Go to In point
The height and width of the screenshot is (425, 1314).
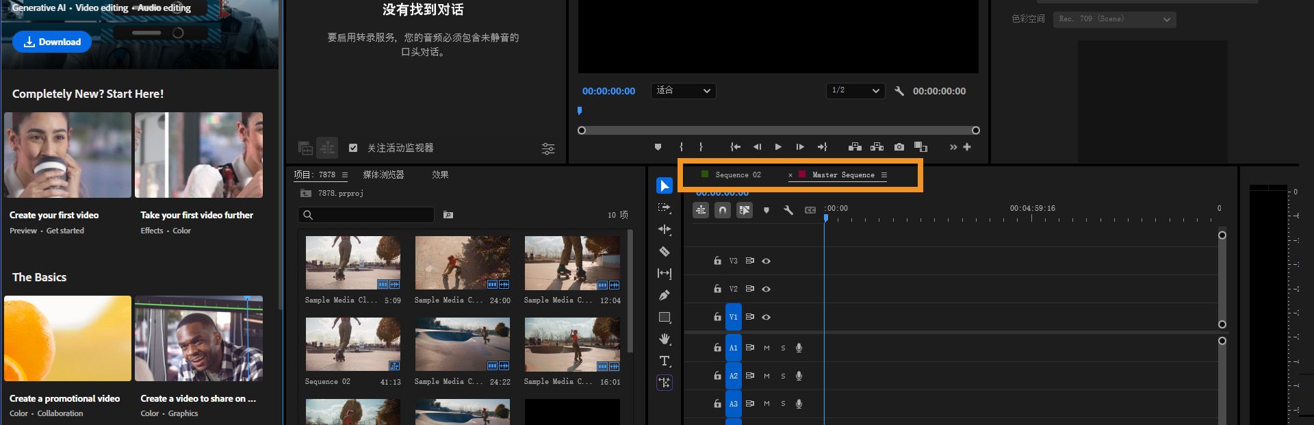point(735,147)
